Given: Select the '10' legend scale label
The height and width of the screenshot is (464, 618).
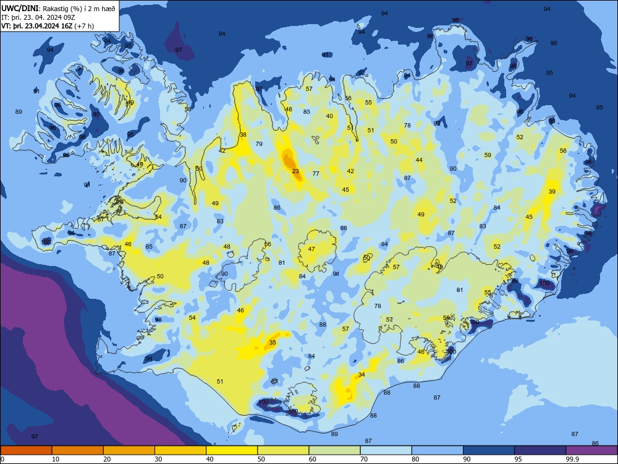Looking at the screenshot, I should coord(56,459).
